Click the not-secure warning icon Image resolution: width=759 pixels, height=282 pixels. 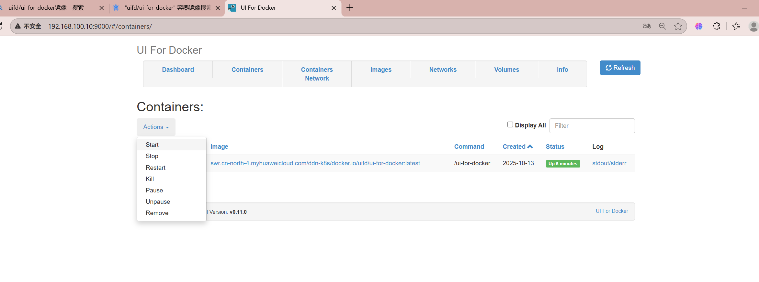pyautogui.click(x=18, y=26)
